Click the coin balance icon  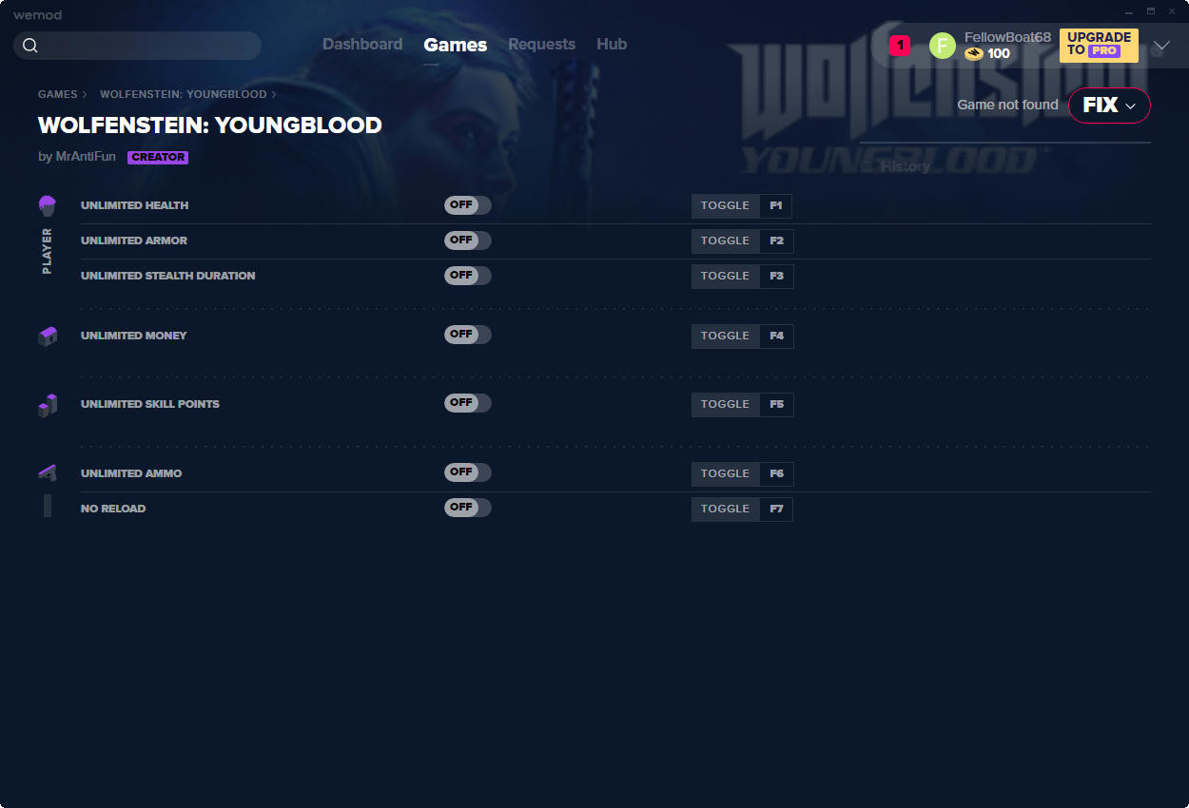click(973, 54)
